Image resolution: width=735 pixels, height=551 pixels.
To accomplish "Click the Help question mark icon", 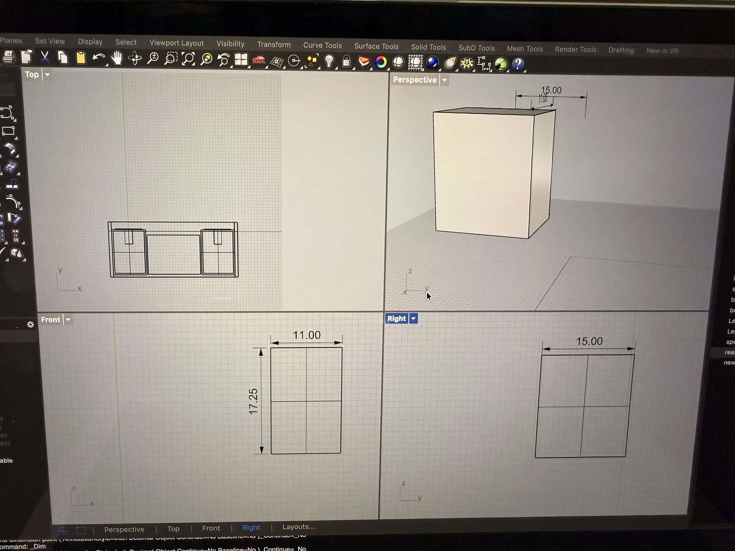I will pos(518,64).
